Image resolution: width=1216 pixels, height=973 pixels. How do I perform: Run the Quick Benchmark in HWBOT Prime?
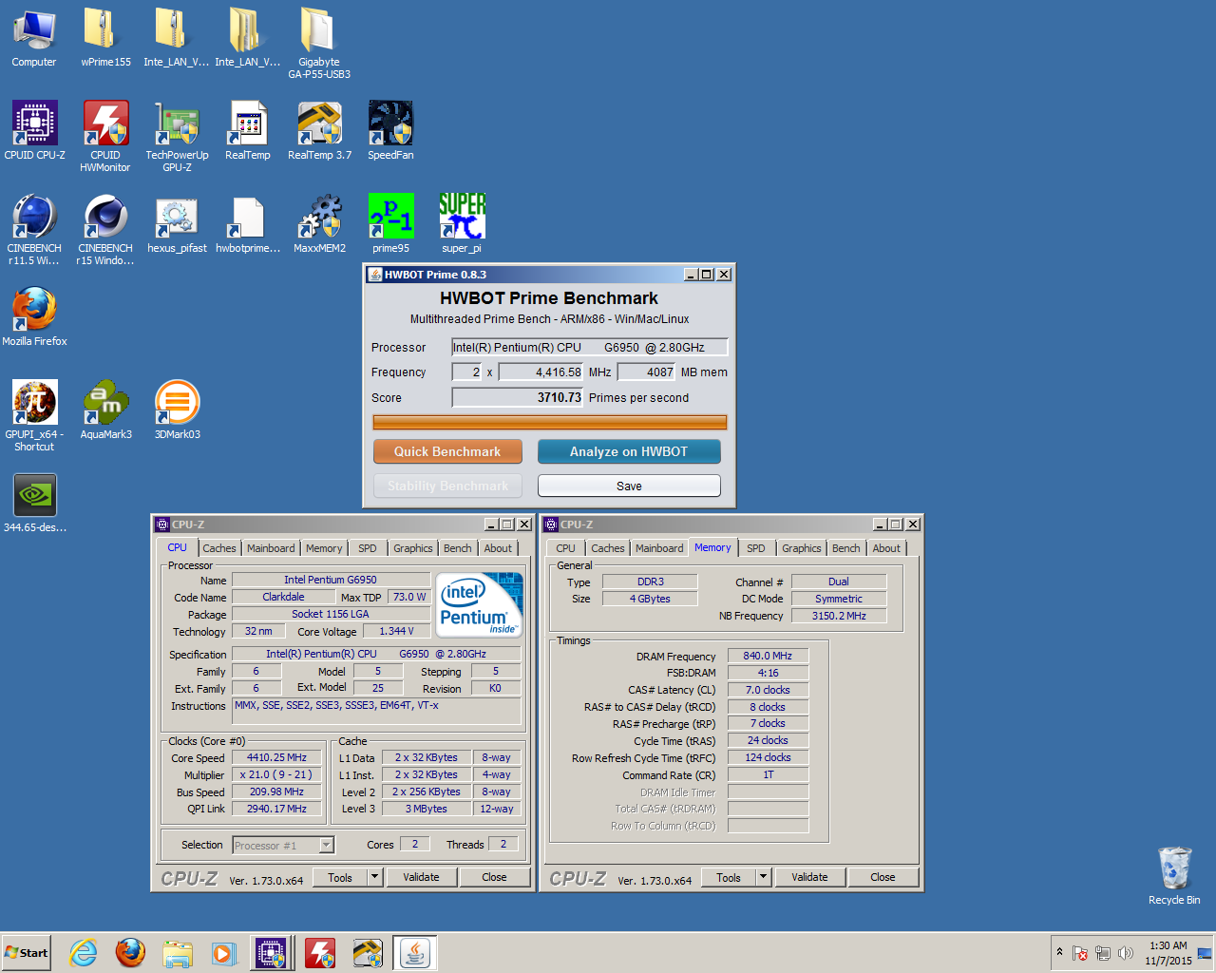coord(447,451)
